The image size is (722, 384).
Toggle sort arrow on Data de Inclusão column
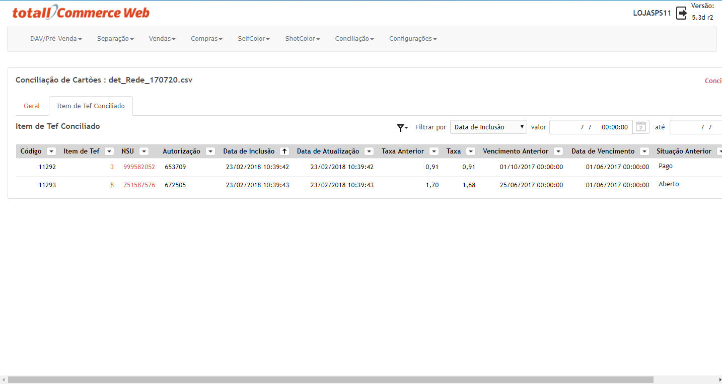tap(284, 151)
